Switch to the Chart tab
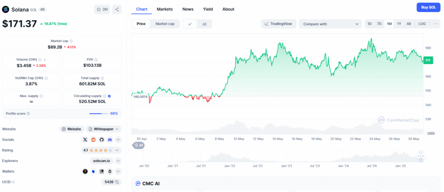 point(142,9)
